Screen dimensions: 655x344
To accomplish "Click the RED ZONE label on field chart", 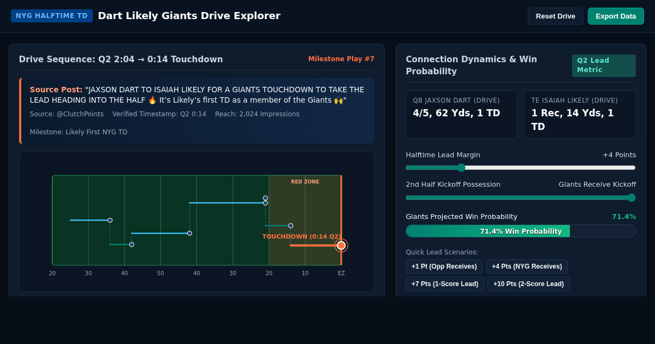I will pyautogui.click(x=305, y=182).
